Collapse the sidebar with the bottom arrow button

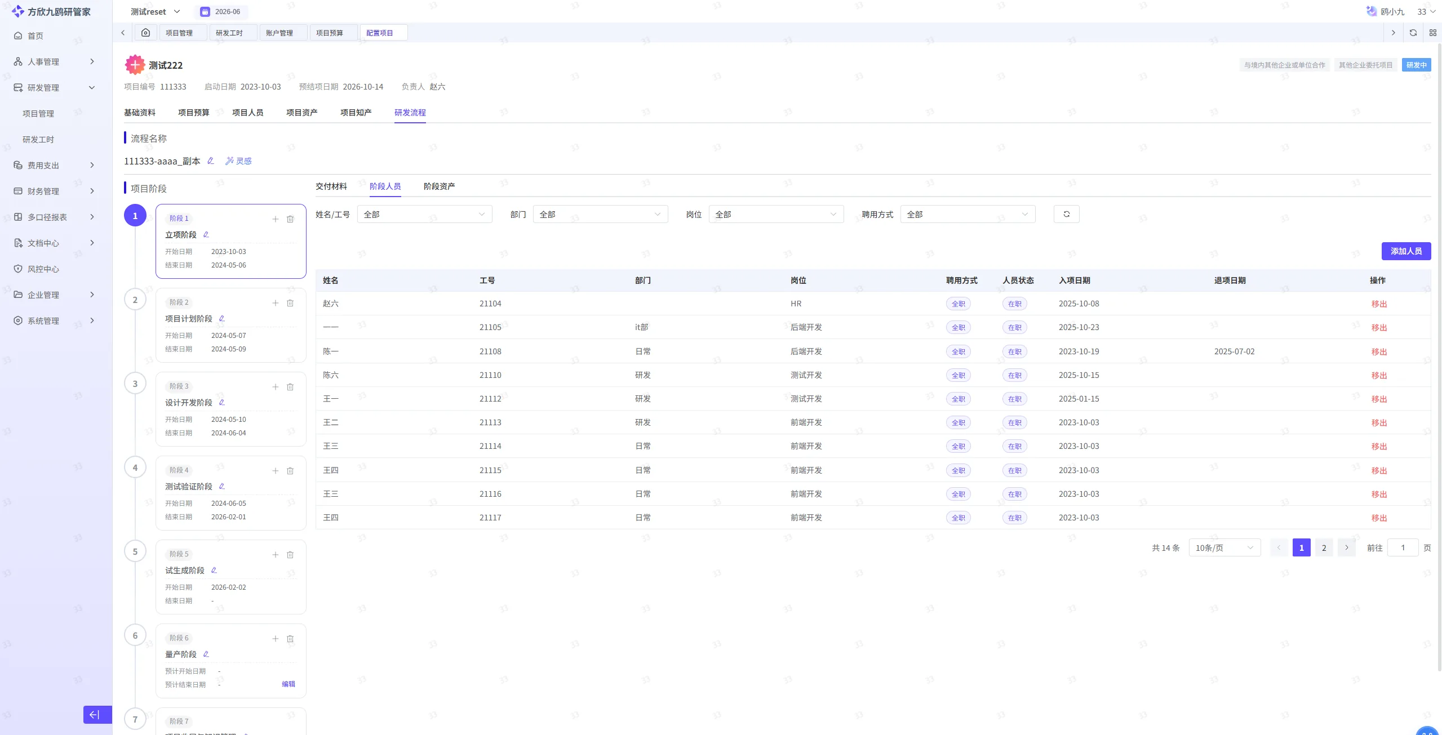(97, 715)
